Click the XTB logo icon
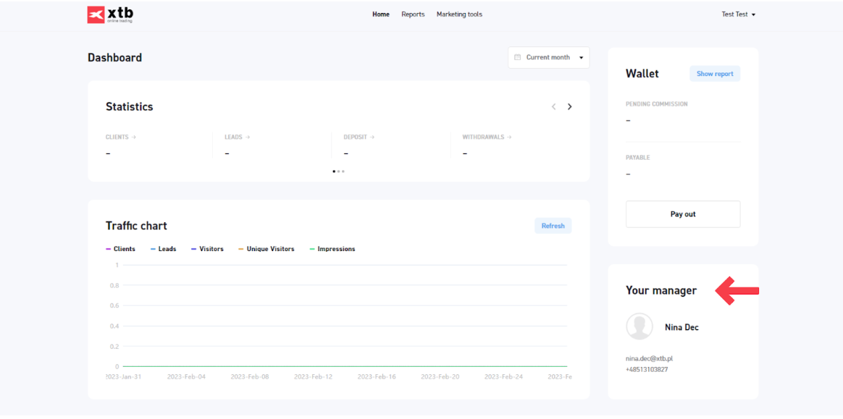The image size is (843, 419). click(x=96, y=15)
